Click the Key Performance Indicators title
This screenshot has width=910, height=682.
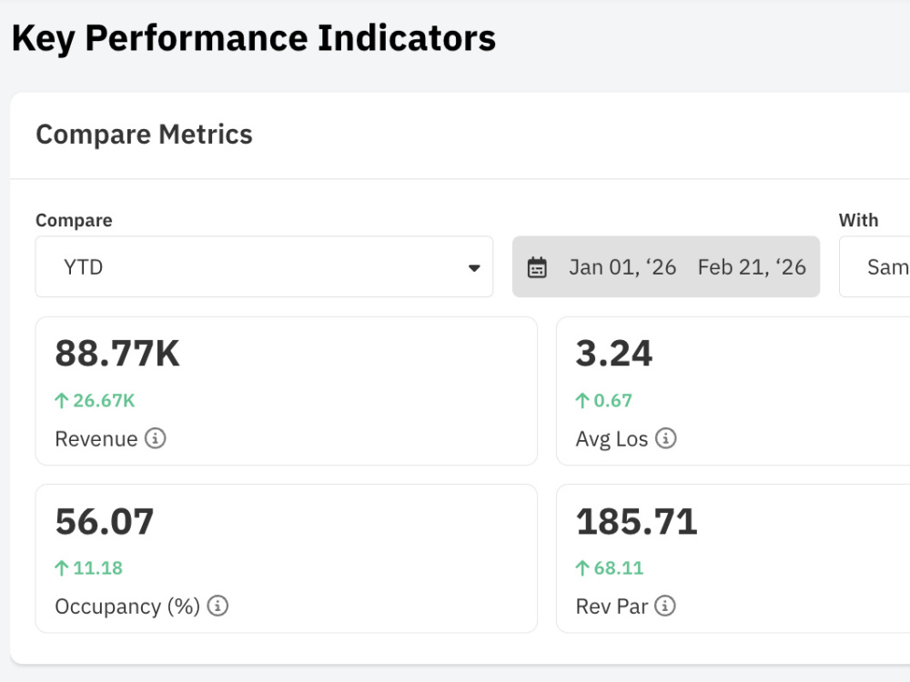(x=254, y=39)
